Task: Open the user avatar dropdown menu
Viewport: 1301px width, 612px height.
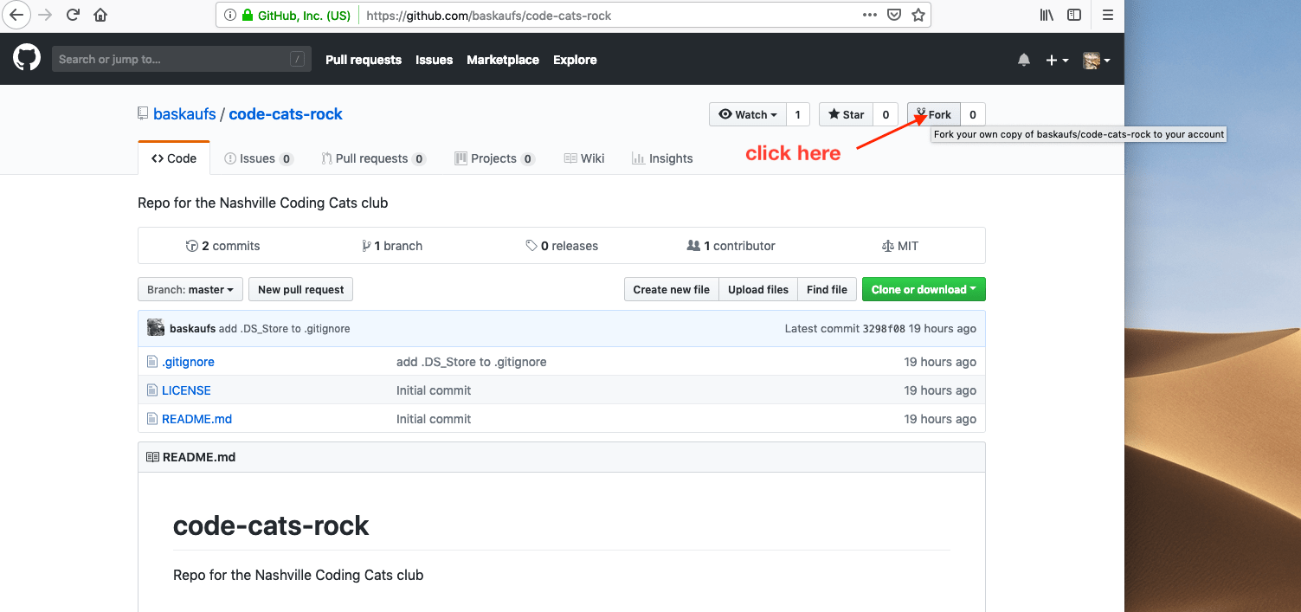Action: 1097,60
